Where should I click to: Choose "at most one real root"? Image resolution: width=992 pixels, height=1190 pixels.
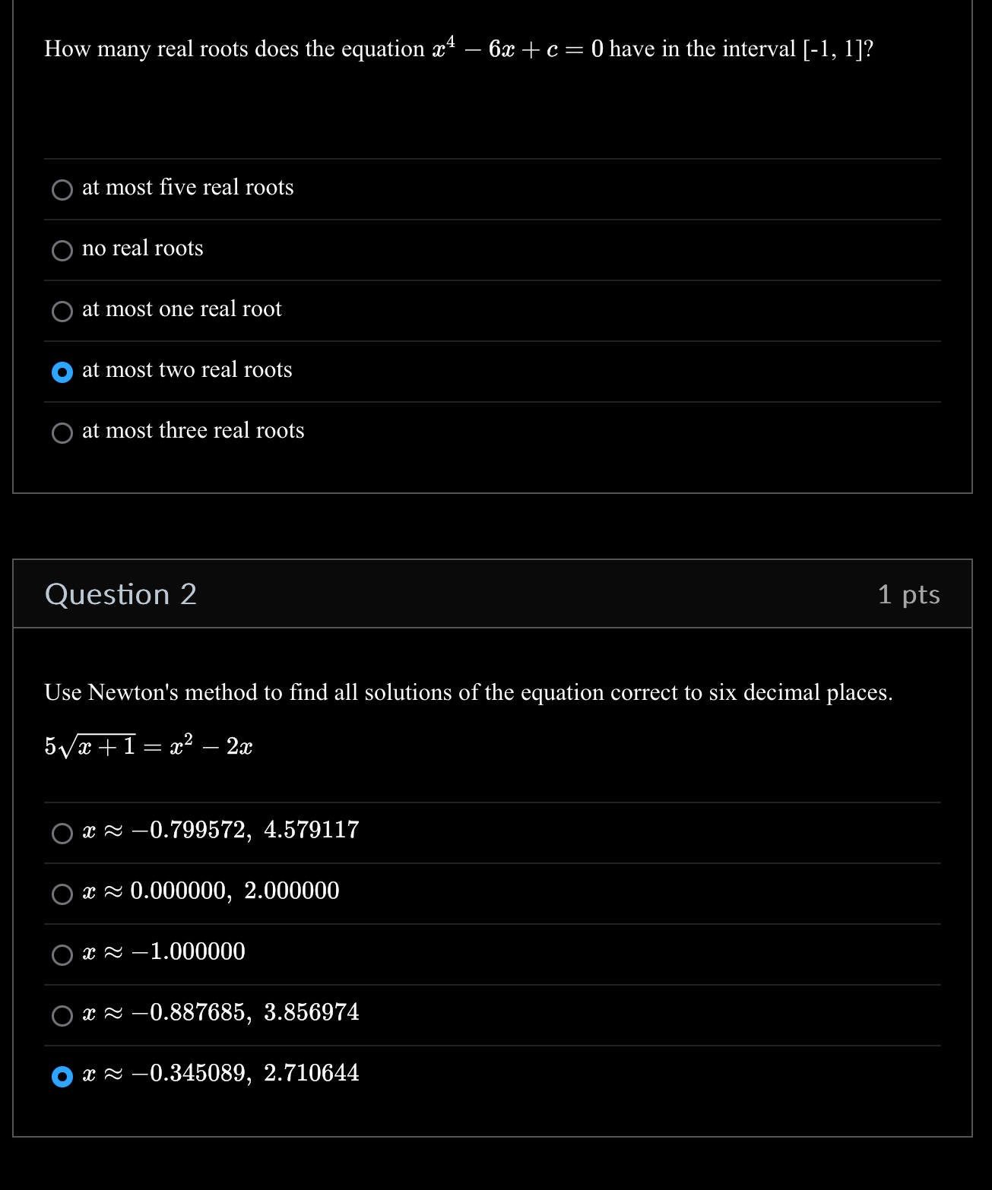[62, 312]
